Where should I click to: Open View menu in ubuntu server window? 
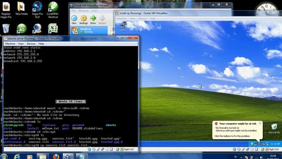click(x=21, y=44)
